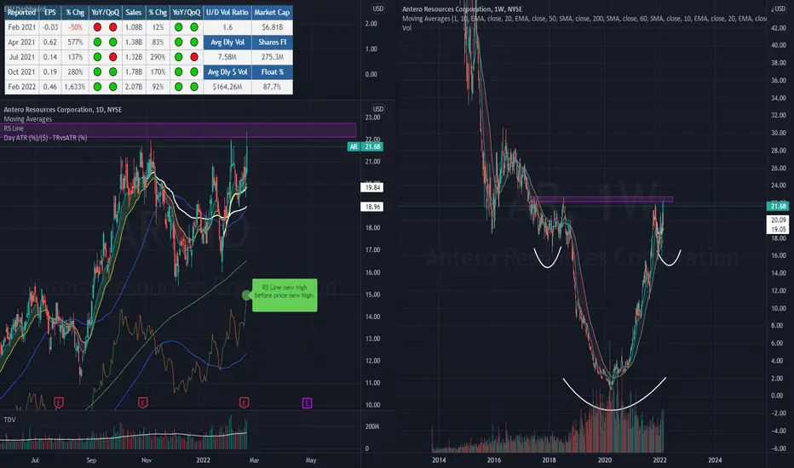The image size is (794, 468).
Task: Click the Moving Averages legend on daily chart
Action: point(28,119)
